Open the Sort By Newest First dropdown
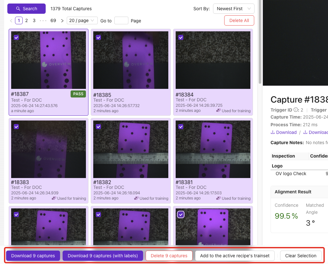This screenshot has width=328, height=264. [x=233, y=9]
